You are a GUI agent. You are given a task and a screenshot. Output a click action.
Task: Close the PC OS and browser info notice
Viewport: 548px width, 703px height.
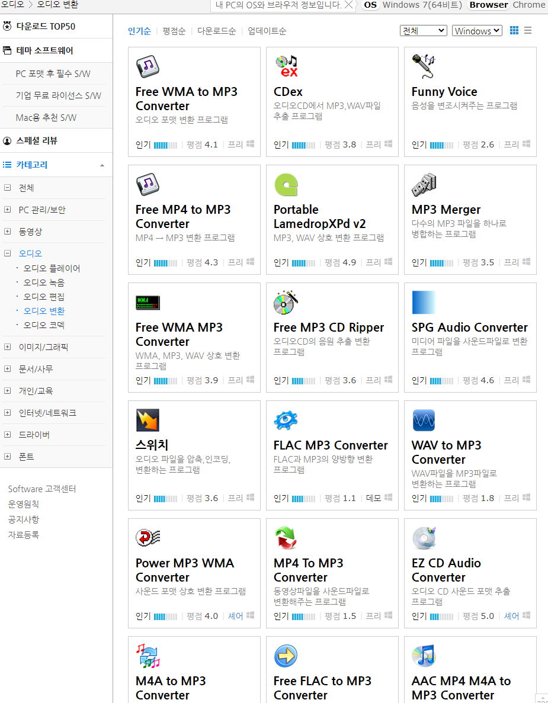(348, 5)
